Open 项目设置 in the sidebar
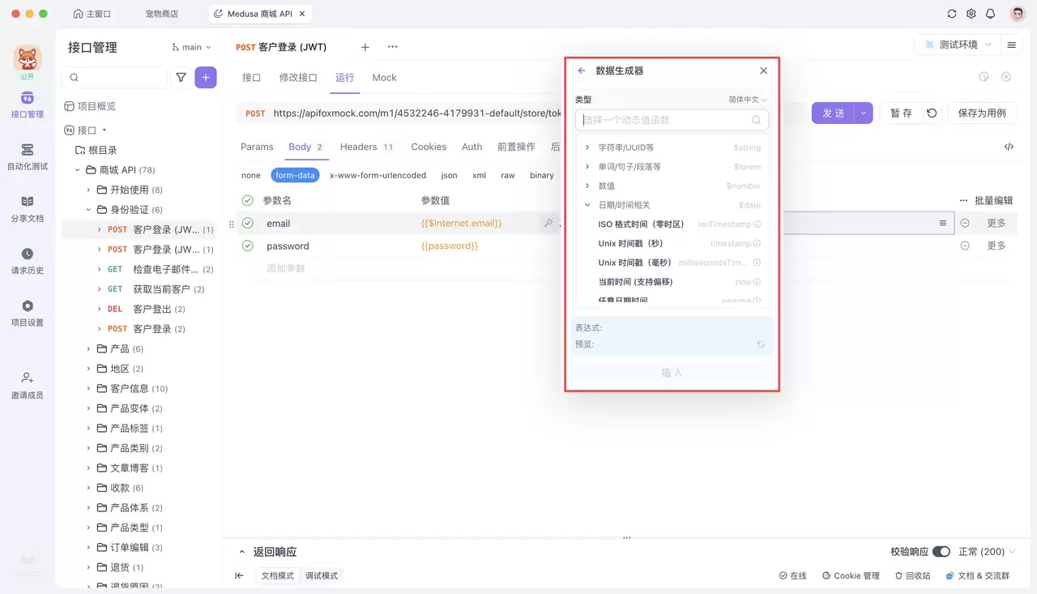 tap(28, 314)
